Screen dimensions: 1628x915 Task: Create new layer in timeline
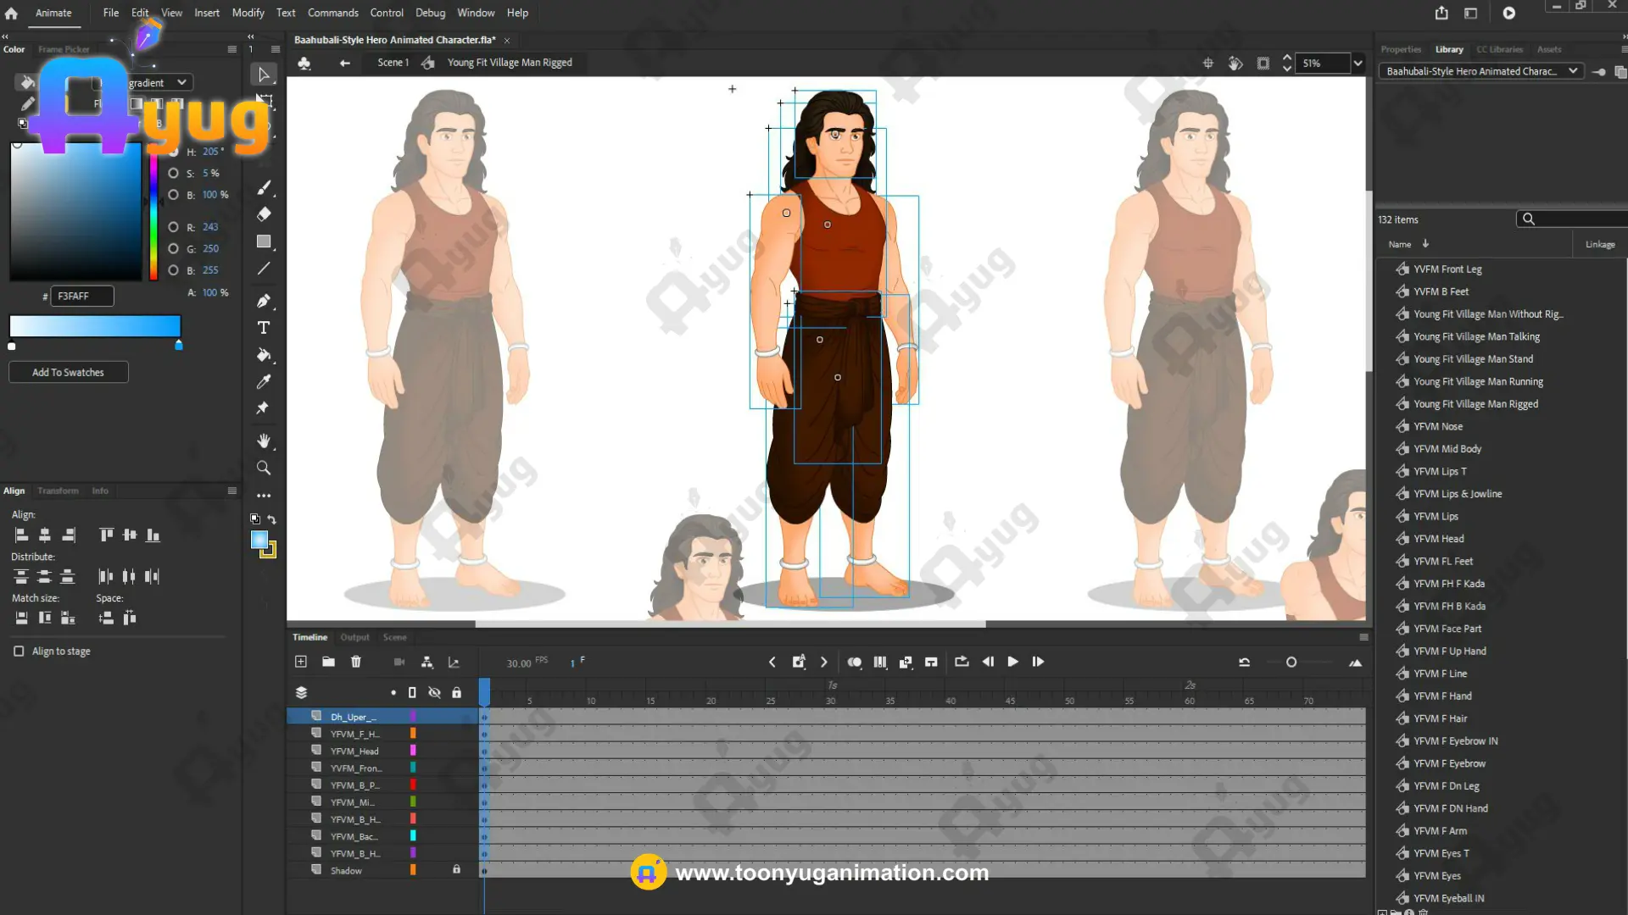coord(300,662)
